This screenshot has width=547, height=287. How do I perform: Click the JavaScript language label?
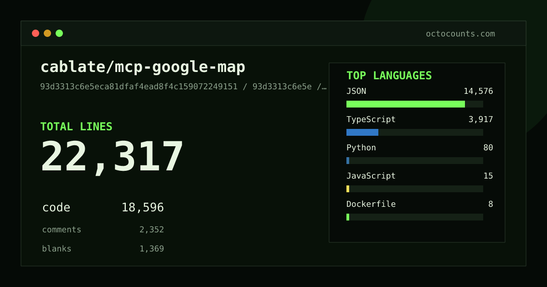click(x=371, y=176)
